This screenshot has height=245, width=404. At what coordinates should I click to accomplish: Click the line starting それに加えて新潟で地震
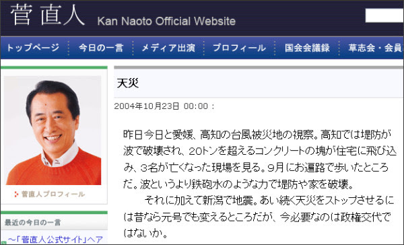pyautogui.click(x=269, y=200)
